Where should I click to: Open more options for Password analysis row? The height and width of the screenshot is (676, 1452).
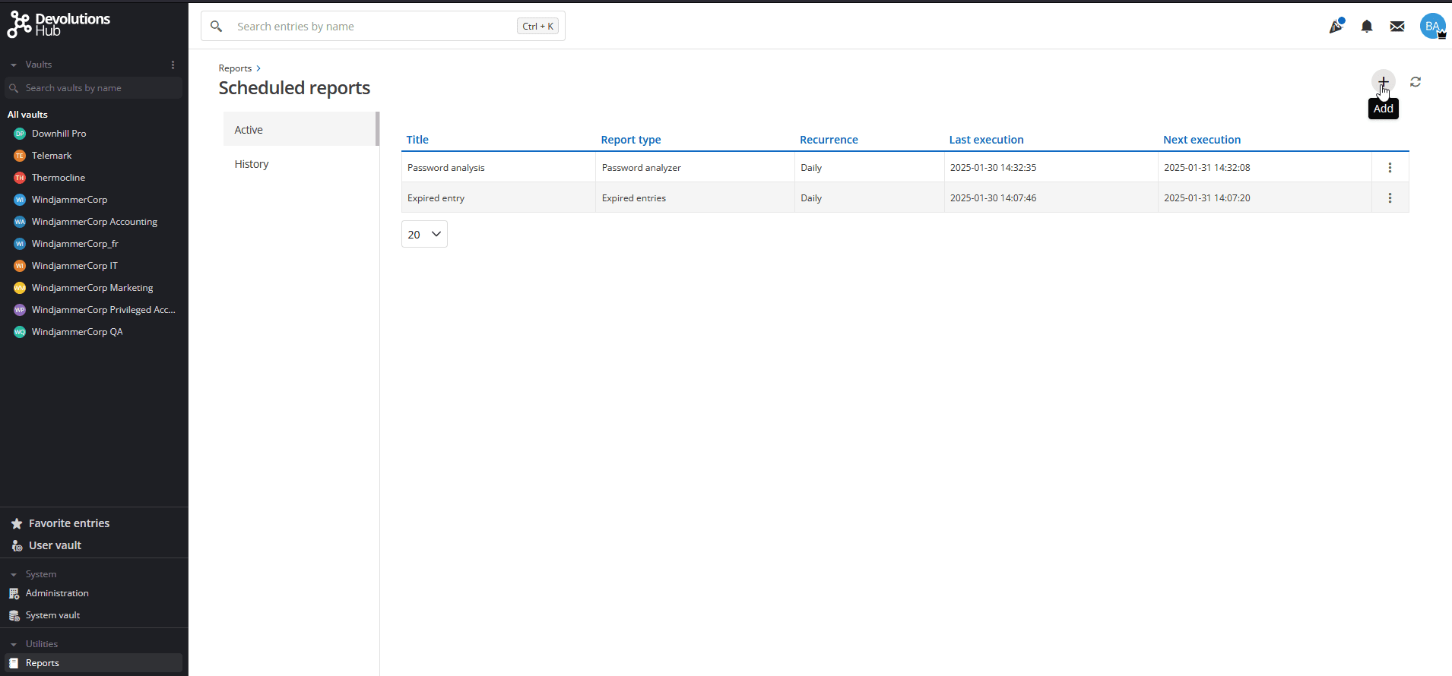pyautogui.click(x=1390, y=168)
